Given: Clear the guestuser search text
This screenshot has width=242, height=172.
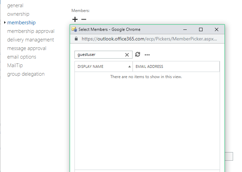Looking at the screenshot, I should click(127, 55).
